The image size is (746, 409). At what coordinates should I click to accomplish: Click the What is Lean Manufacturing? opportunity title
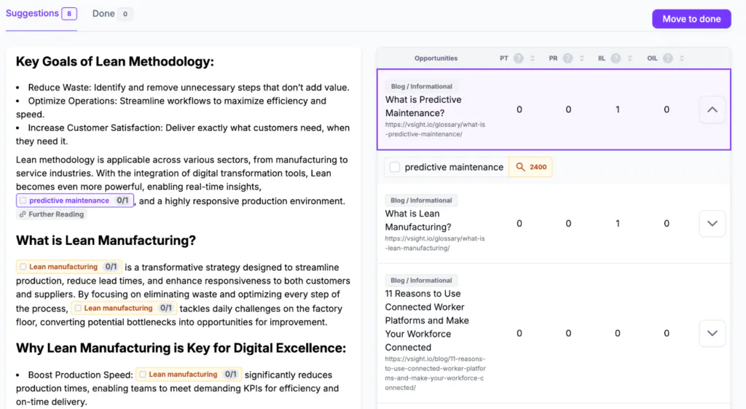click(418, 220)
